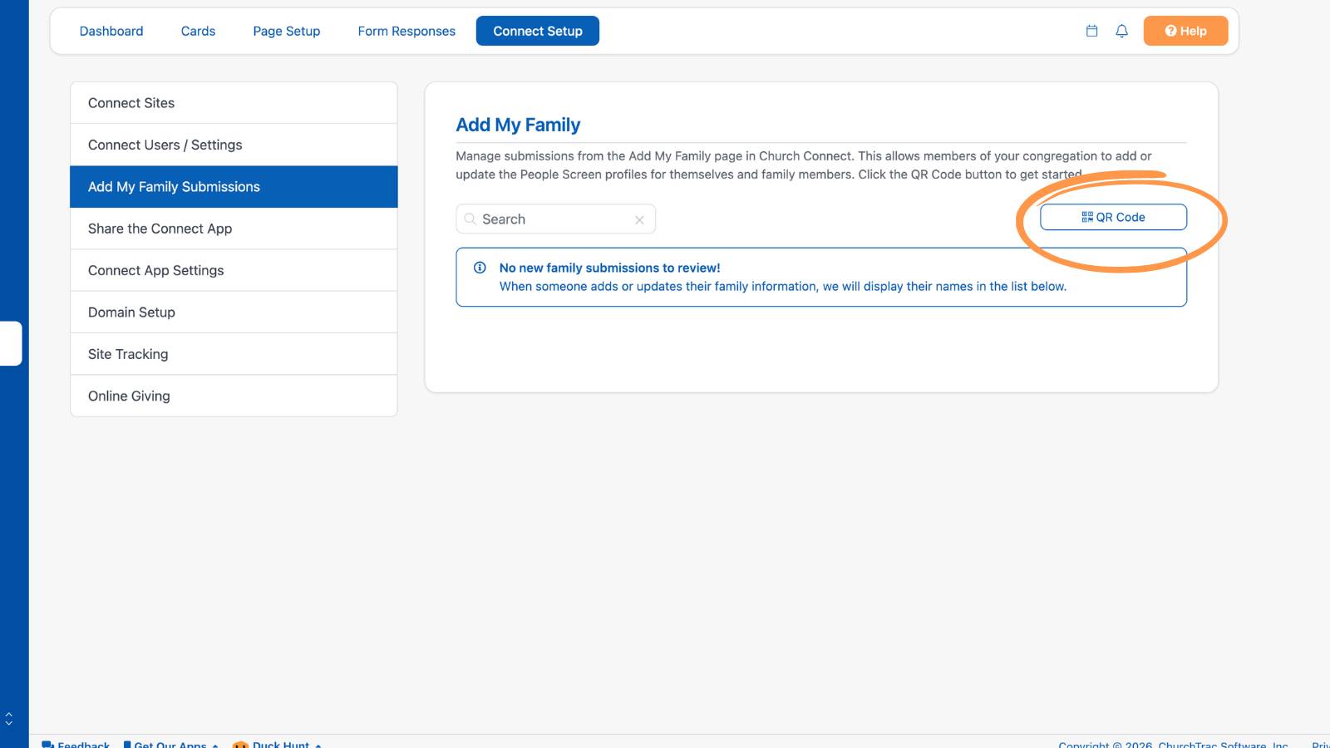
Task: Expand the Duck Hunt footer menu
Action: (277, 744)
